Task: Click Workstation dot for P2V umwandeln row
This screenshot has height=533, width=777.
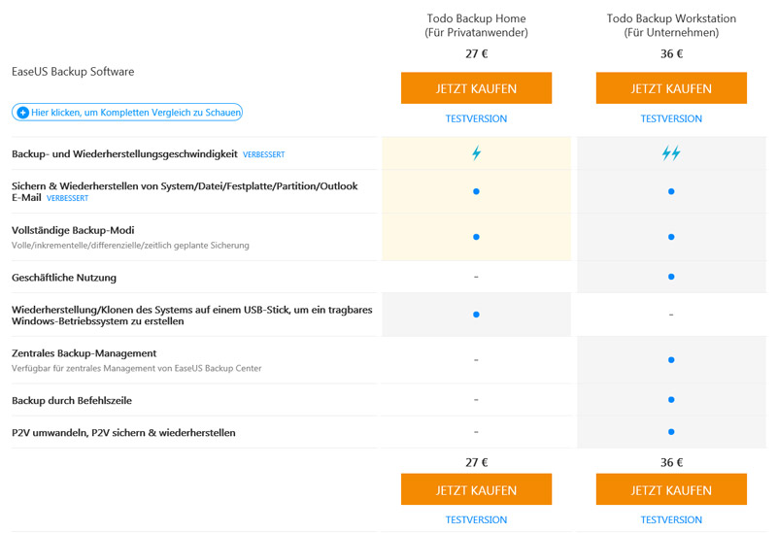Action: click(x=671, y=431)
